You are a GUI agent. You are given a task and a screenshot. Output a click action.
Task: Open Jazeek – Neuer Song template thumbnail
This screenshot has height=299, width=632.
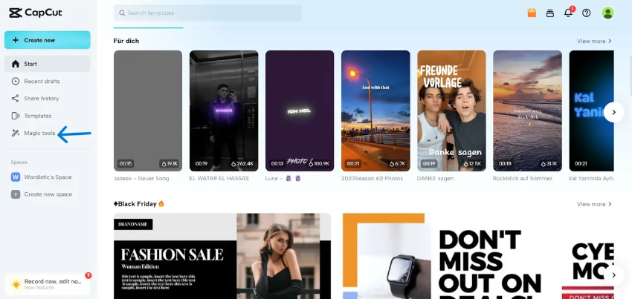point(148,111)
